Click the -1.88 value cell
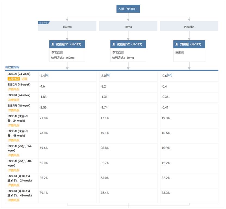 click(67, 97)
